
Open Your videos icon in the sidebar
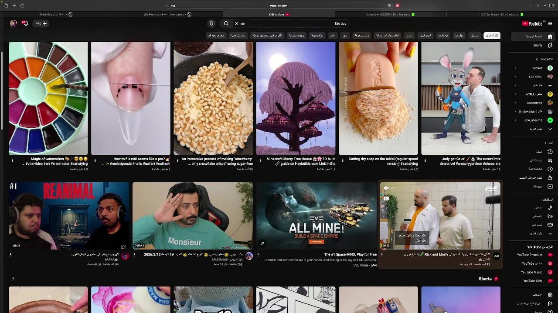click(550, 186)
